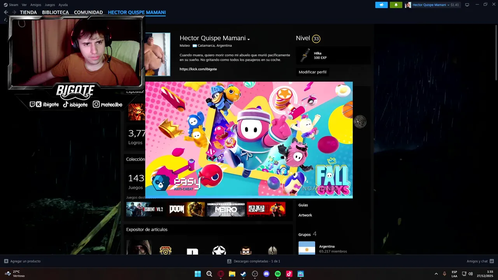Switch to Big Picture mode icon
The width and height of the screenshot is (498, 280).
click(467, 5)
